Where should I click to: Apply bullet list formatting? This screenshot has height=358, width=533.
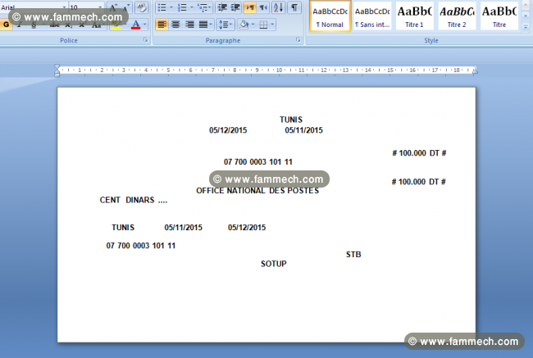point(162,7)
